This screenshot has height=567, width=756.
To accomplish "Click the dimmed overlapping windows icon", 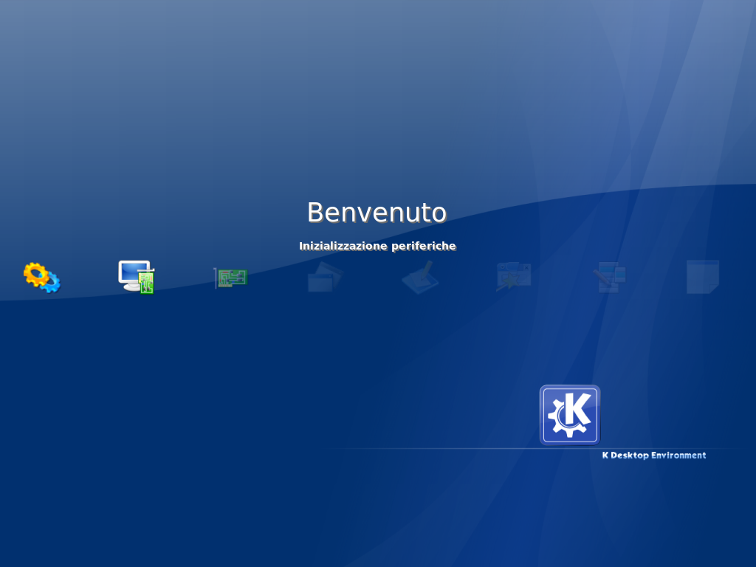I will pyautogui.click(x=326, y=277).
